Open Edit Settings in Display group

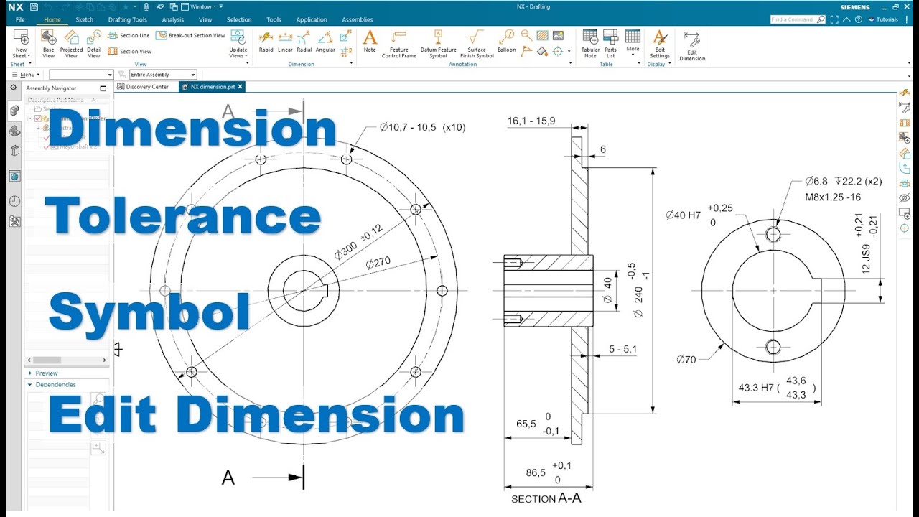(x=660, y=45)
